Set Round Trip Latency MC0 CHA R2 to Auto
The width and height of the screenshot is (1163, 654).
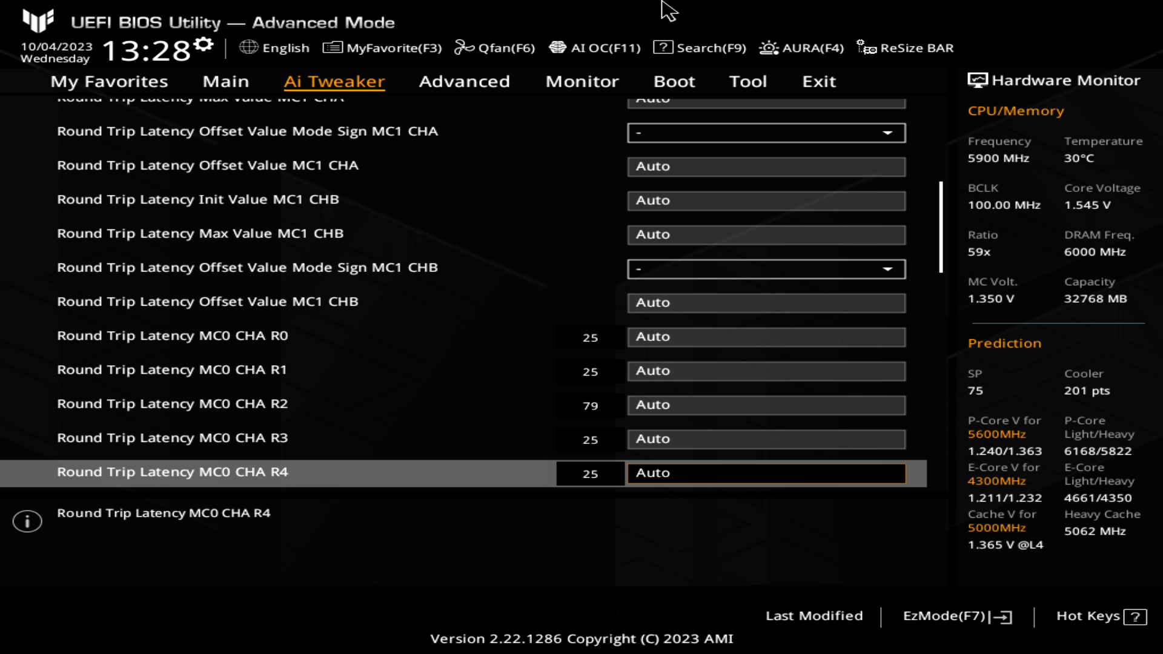(766, 404)
